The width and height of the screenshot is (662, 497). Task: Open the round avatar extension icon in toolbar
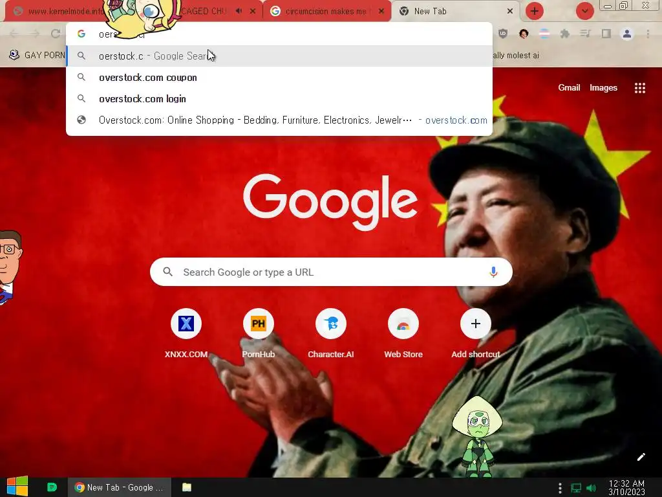click(524, 34)
